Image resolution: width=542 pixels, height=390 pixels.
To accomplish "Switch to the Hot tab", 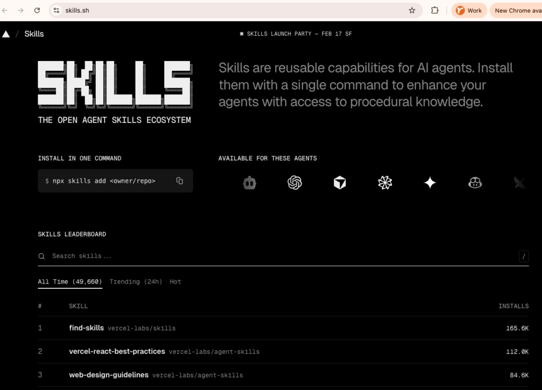I will pos(175,282).
